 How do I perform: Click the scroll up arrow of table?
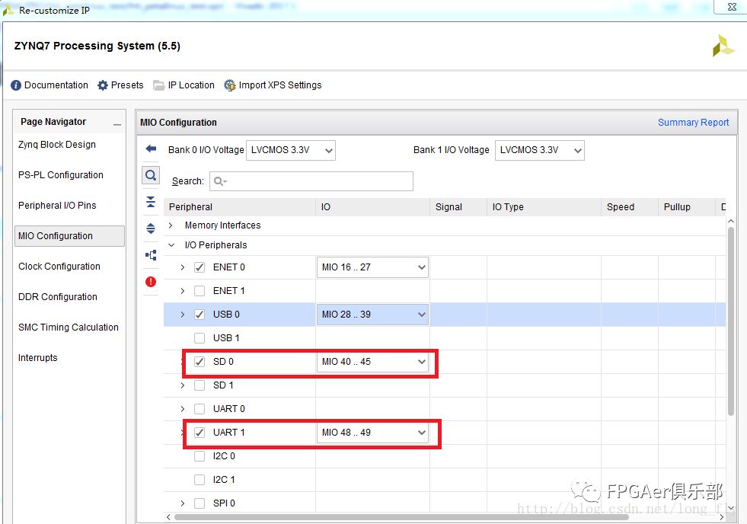click(x=731, y=222)
